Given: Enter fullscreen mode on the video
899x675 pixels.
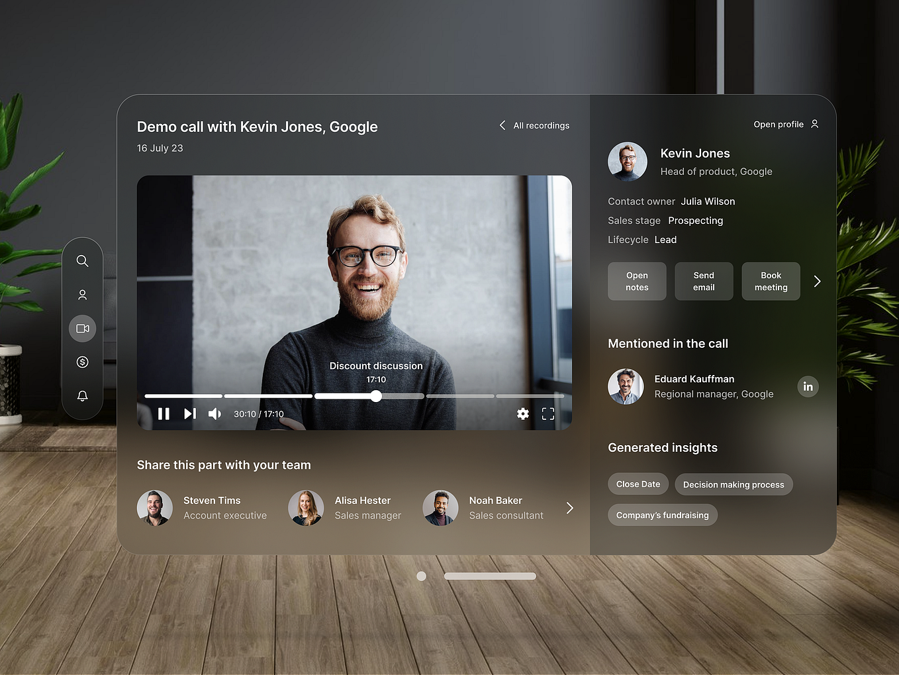Looking at the screenshot, I should [x=548, y=413].
